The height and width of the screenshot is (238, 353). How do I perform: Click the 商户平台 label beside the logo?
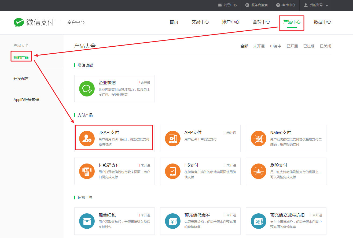76,23
